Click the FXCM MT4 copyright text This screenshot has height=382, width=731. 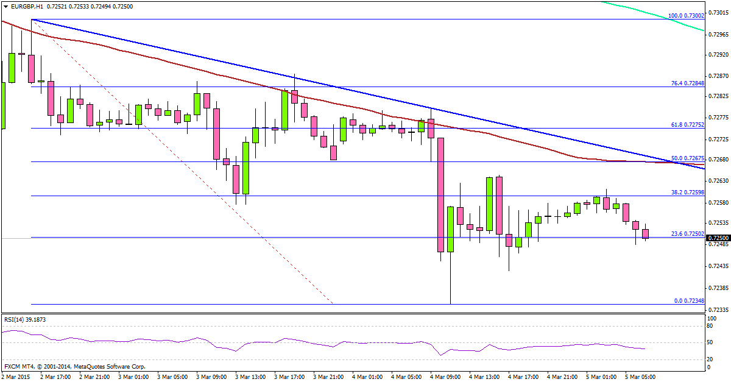74,367
